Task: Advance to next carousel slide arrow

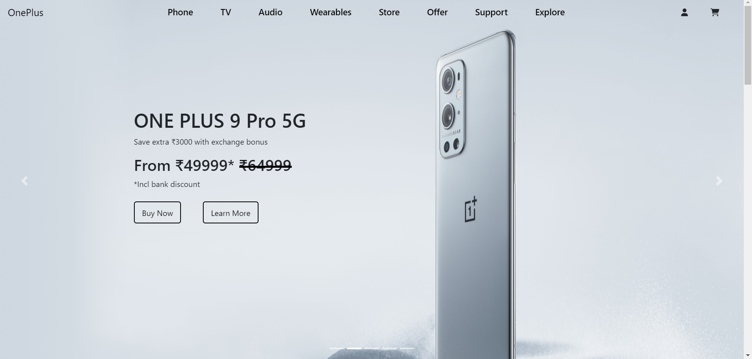Action: coord(719,181)
